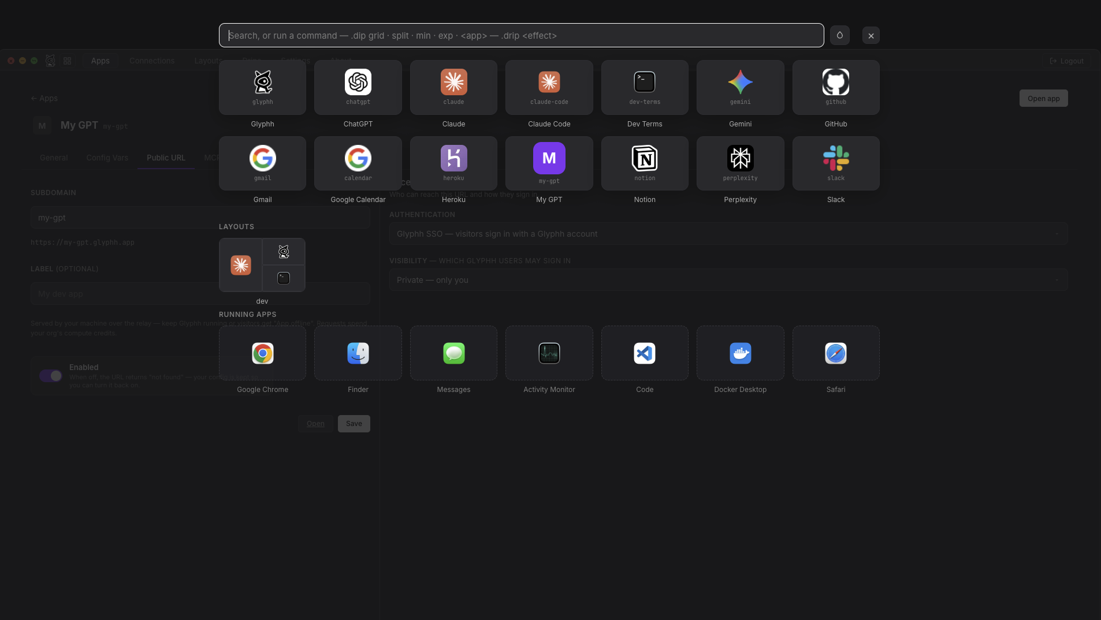Switch to running Messages app
1101x620 pixels.
pyautogui.click(x=453, y=353)
